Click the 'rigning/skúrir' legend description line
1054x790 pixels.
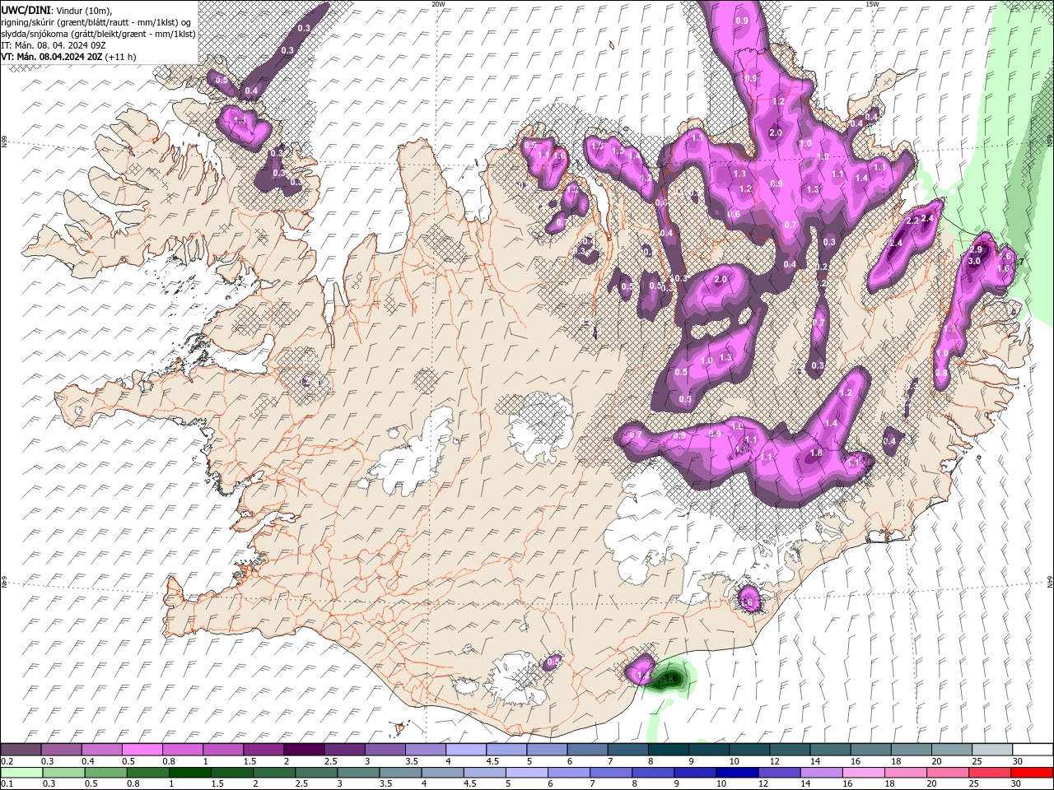[x=96, y=21]
